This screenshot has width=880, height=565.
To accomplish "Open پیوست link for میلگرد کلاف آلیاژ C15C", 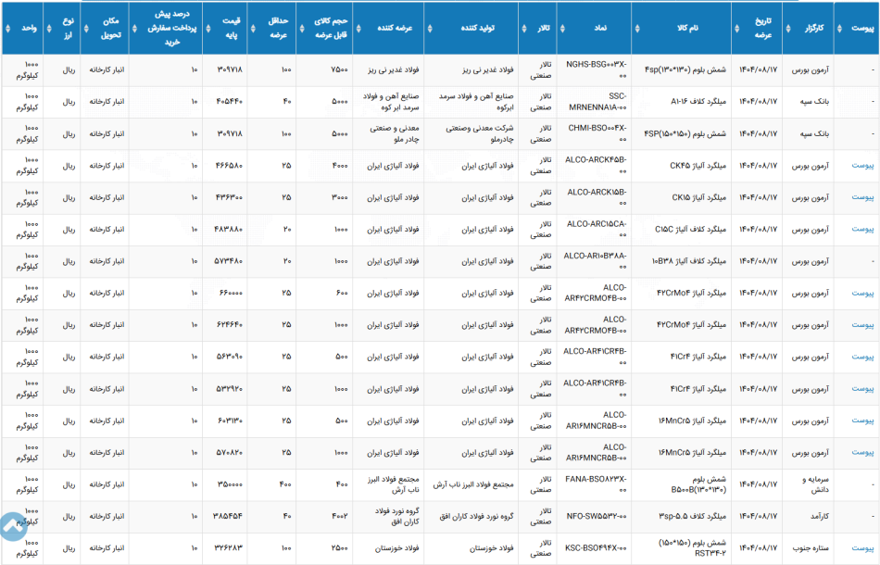I will click(862, 229).
